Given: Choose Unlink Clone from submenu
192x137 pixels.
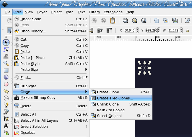Looking at the screenshot, I should 121,104.
